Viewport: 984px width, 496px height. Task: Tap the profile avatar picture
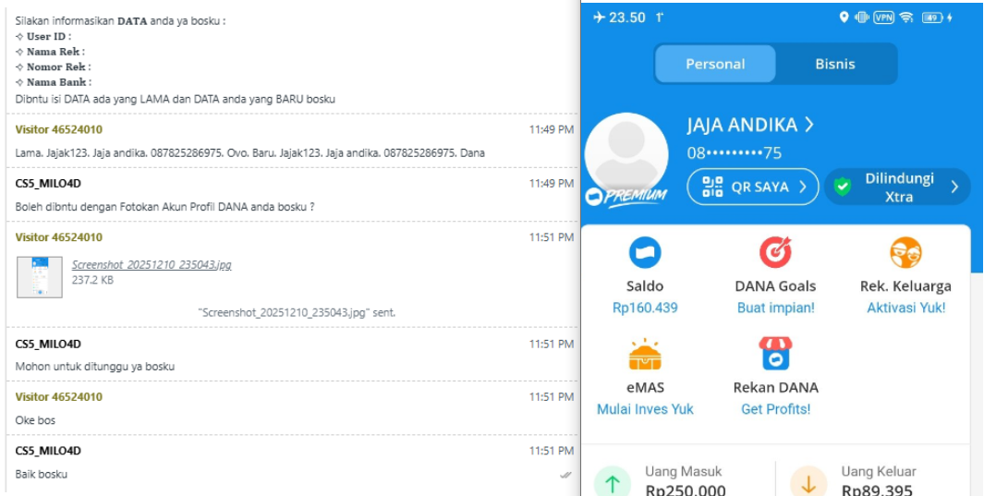[x=626, y=154]
